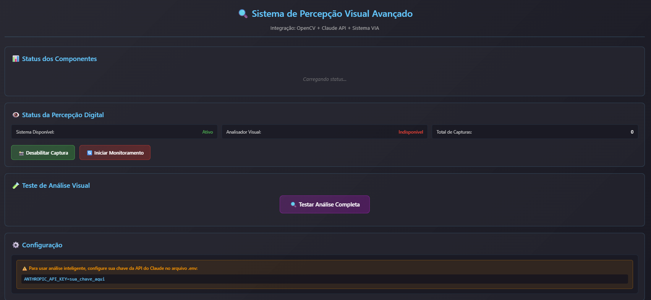Screen dimensions: 651x300
Task: Click the Sistema de Percepção Visual Avançado title
Action: click(332, 14)
